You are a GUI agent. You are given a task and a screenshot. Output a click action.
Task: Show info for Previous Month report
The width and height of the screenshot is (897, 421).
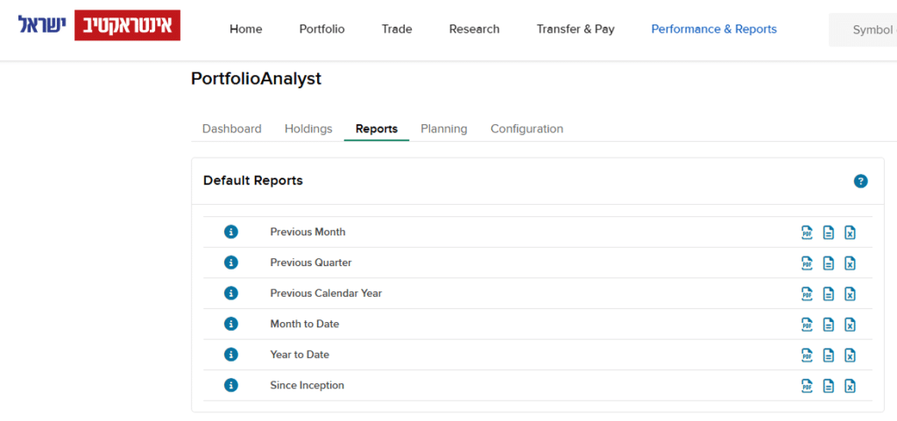(231, 232)
